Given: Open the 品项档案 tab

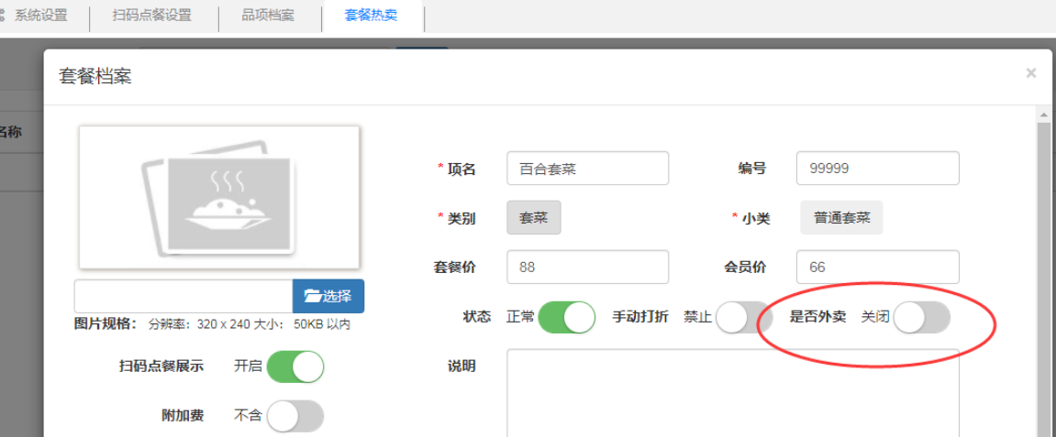Looking at the screenshot, I should [x=268, y=16].
